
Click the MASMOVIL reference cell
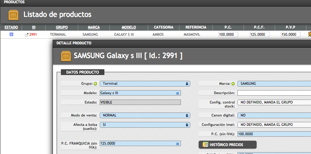[x=192, y=35]
